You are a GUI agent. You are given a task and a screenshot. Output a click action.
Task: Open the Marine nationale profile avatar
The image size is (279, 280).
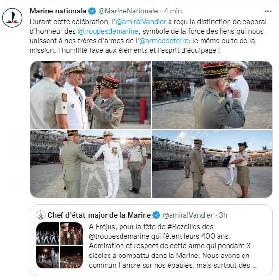point(12,18)
